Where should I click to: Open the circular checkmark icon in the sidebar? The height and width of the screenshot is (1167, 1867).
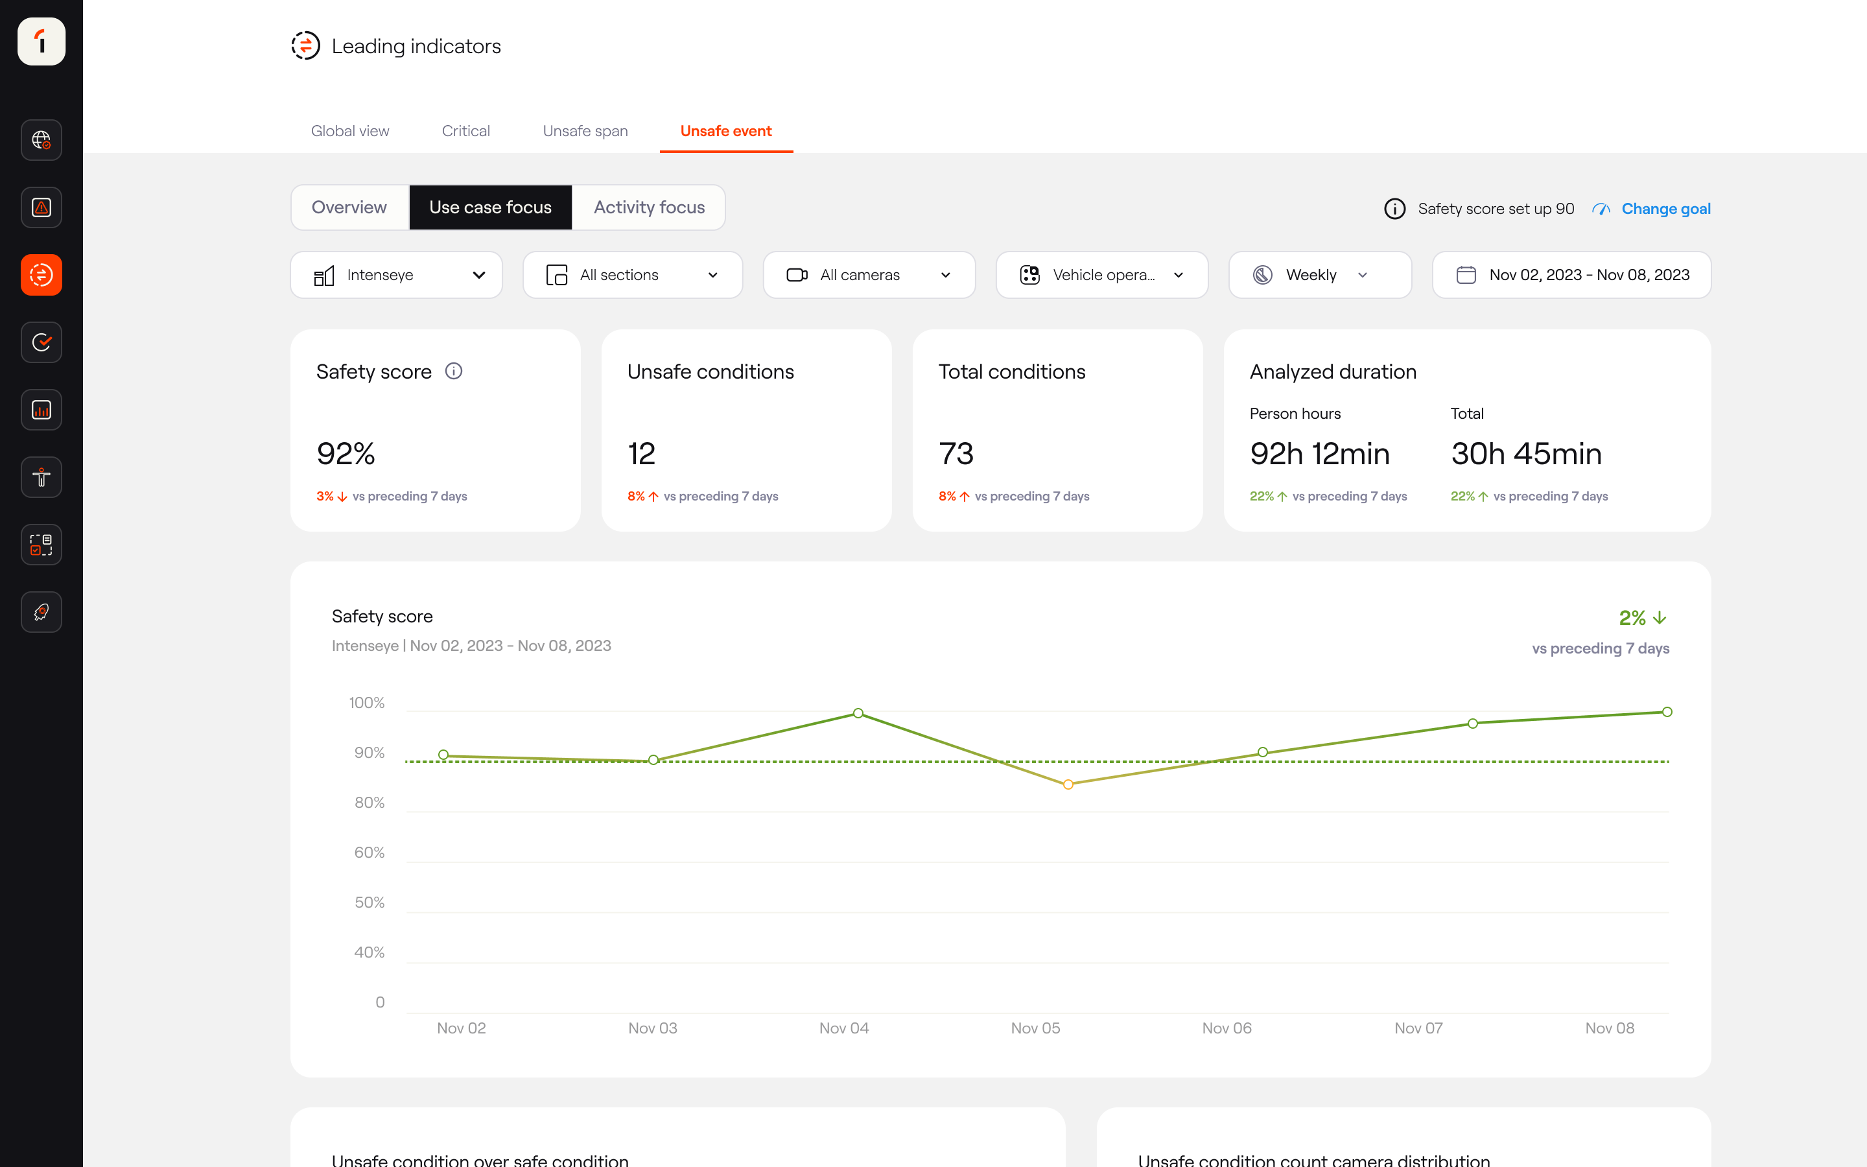(x=41, y=343)
